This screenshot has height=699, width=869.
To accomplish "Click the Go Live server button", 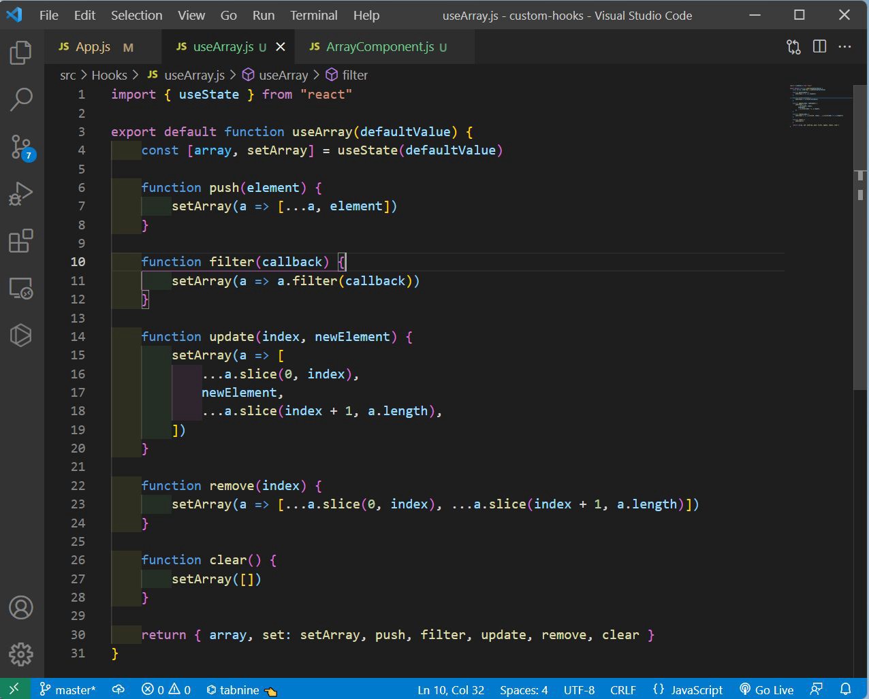I will pos(767,689).
